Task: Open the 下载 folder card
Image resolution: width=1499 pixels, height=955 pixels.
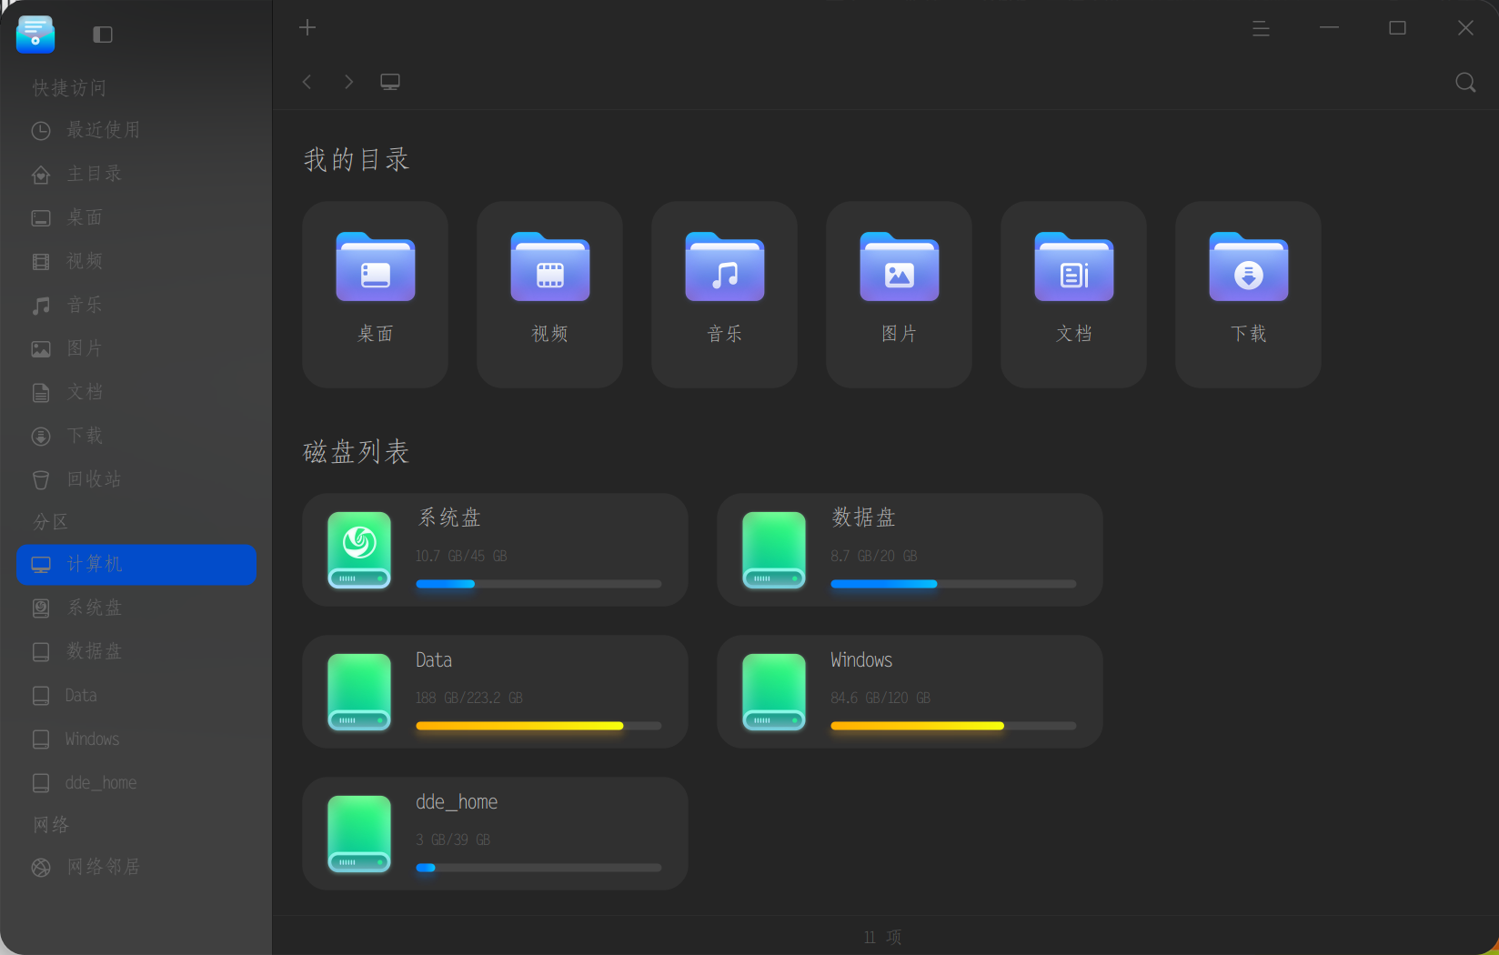Action: 1249,295
